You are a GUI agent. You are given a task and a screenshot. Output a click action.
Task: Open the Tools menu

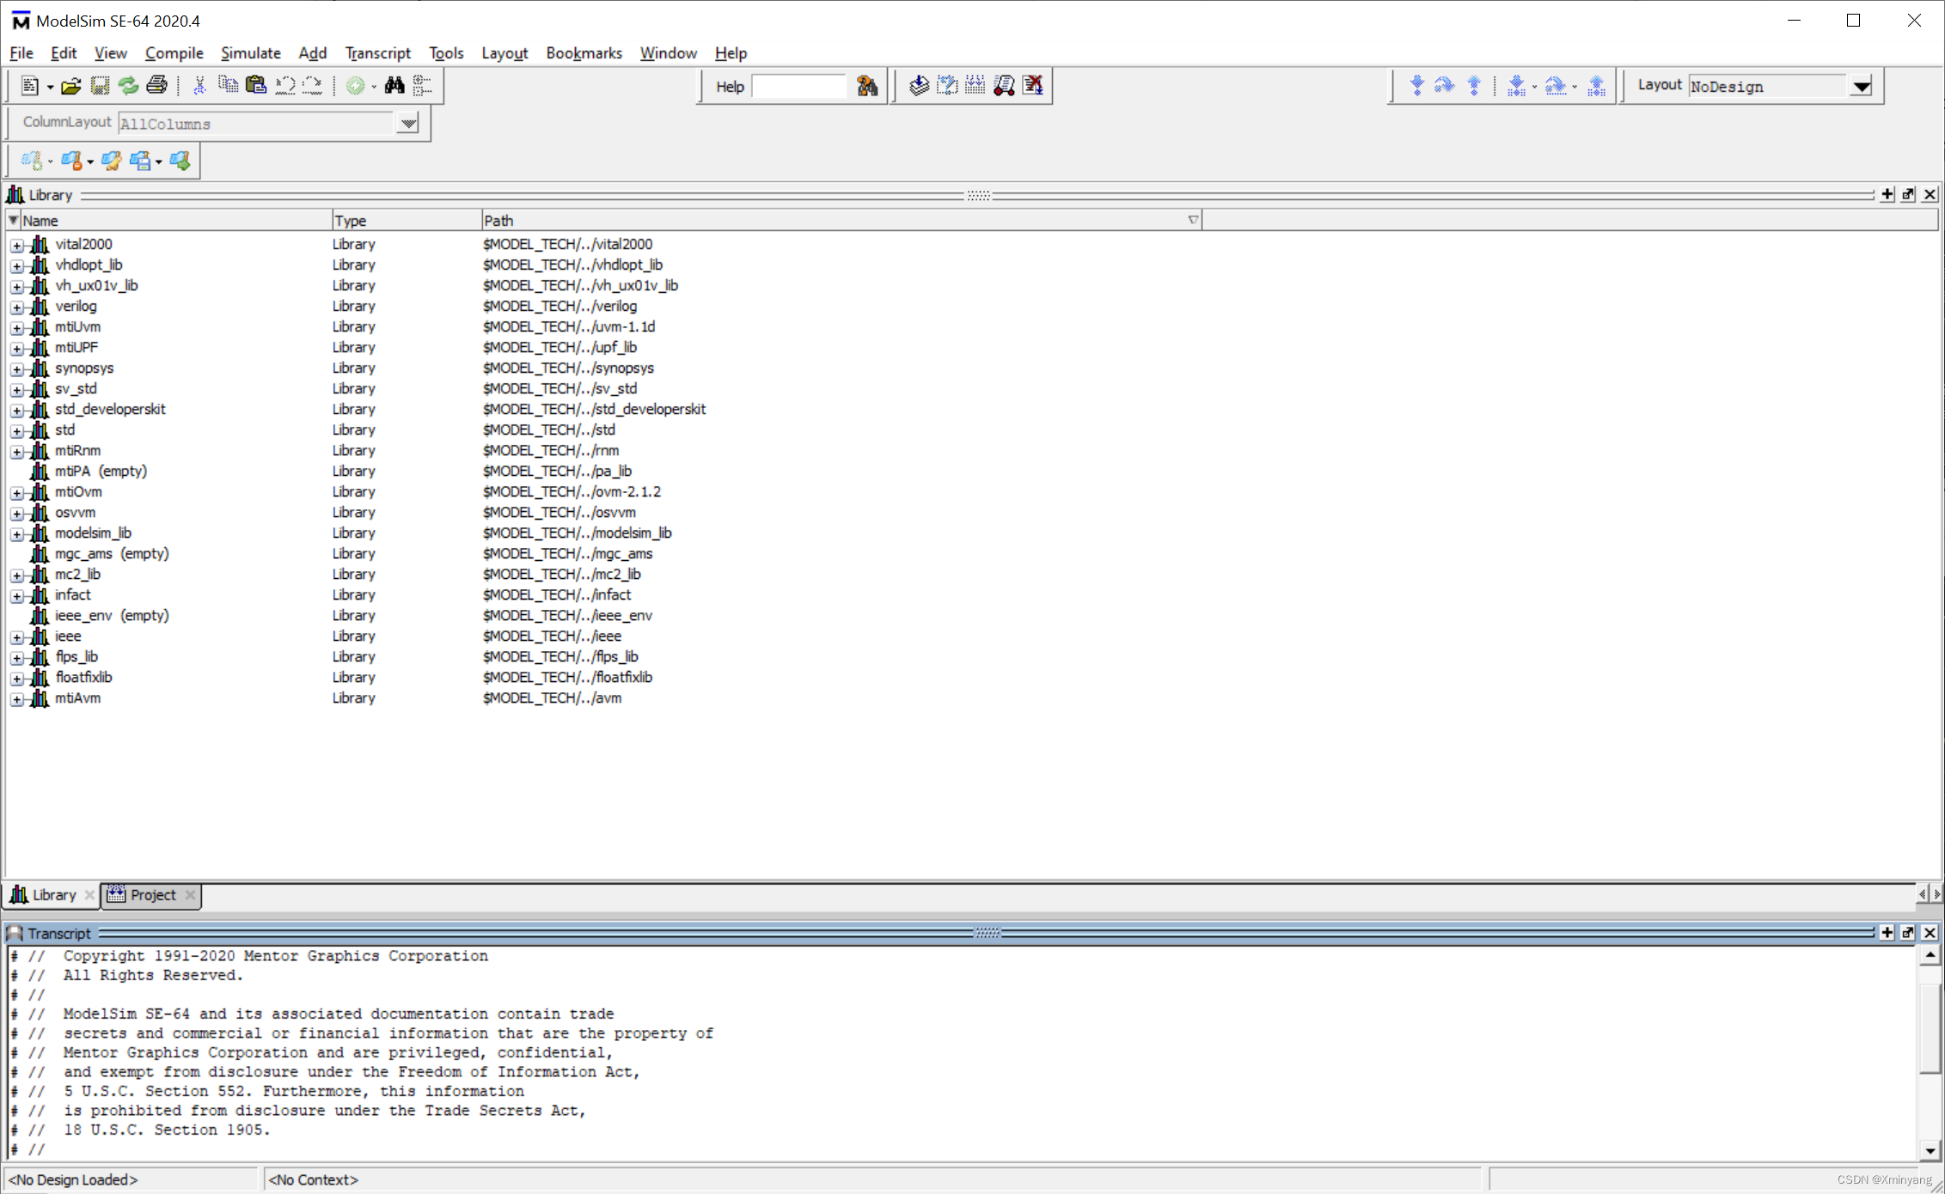446,53
